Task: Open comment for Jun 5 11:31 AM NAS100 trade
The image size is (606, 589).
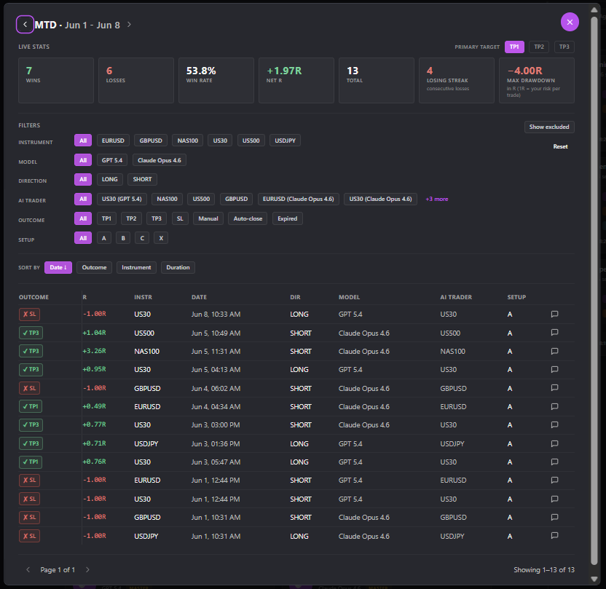Action: [554, 351]
